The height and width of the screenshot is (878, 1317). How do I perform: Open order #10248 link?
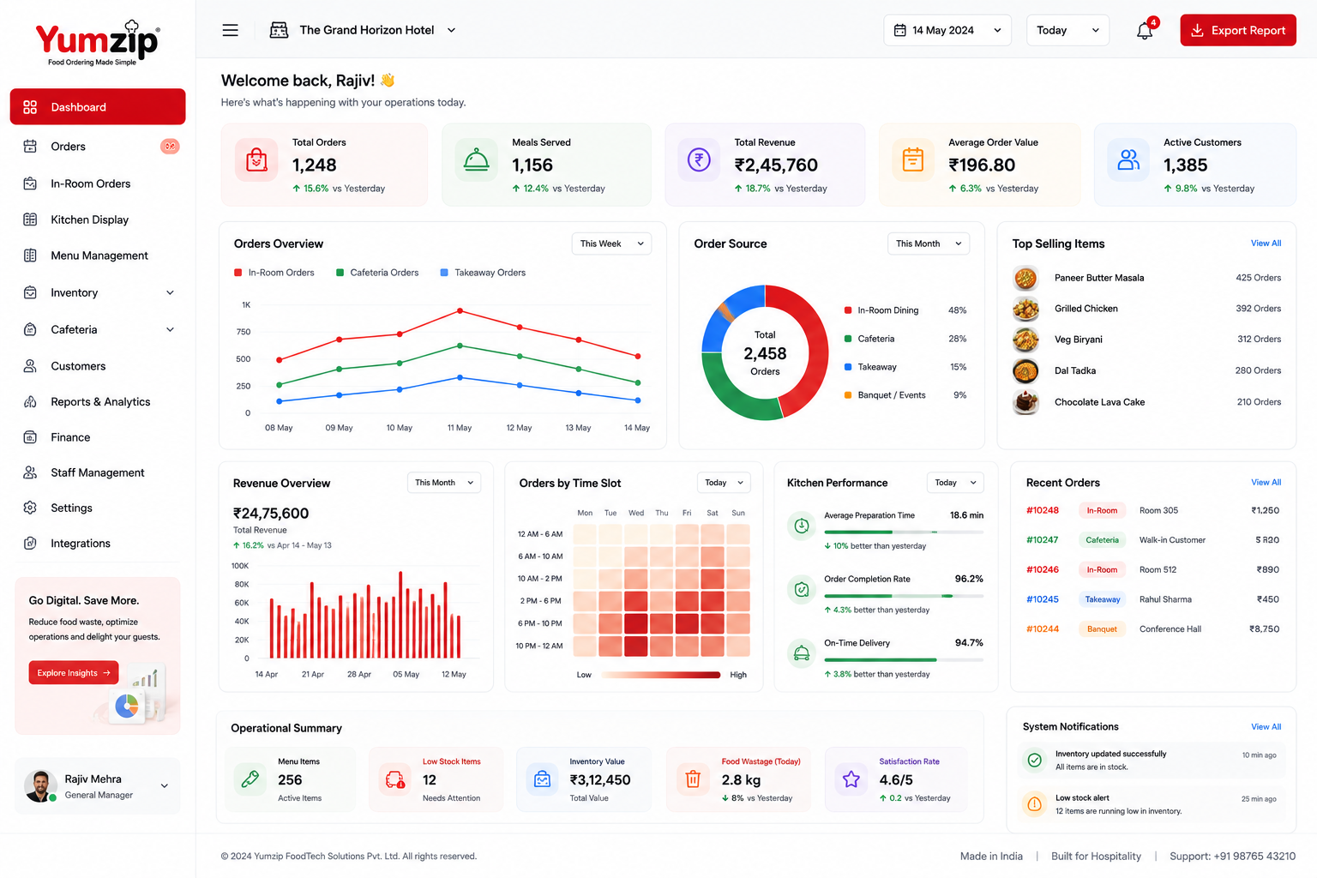click(x=1043, y=510)
